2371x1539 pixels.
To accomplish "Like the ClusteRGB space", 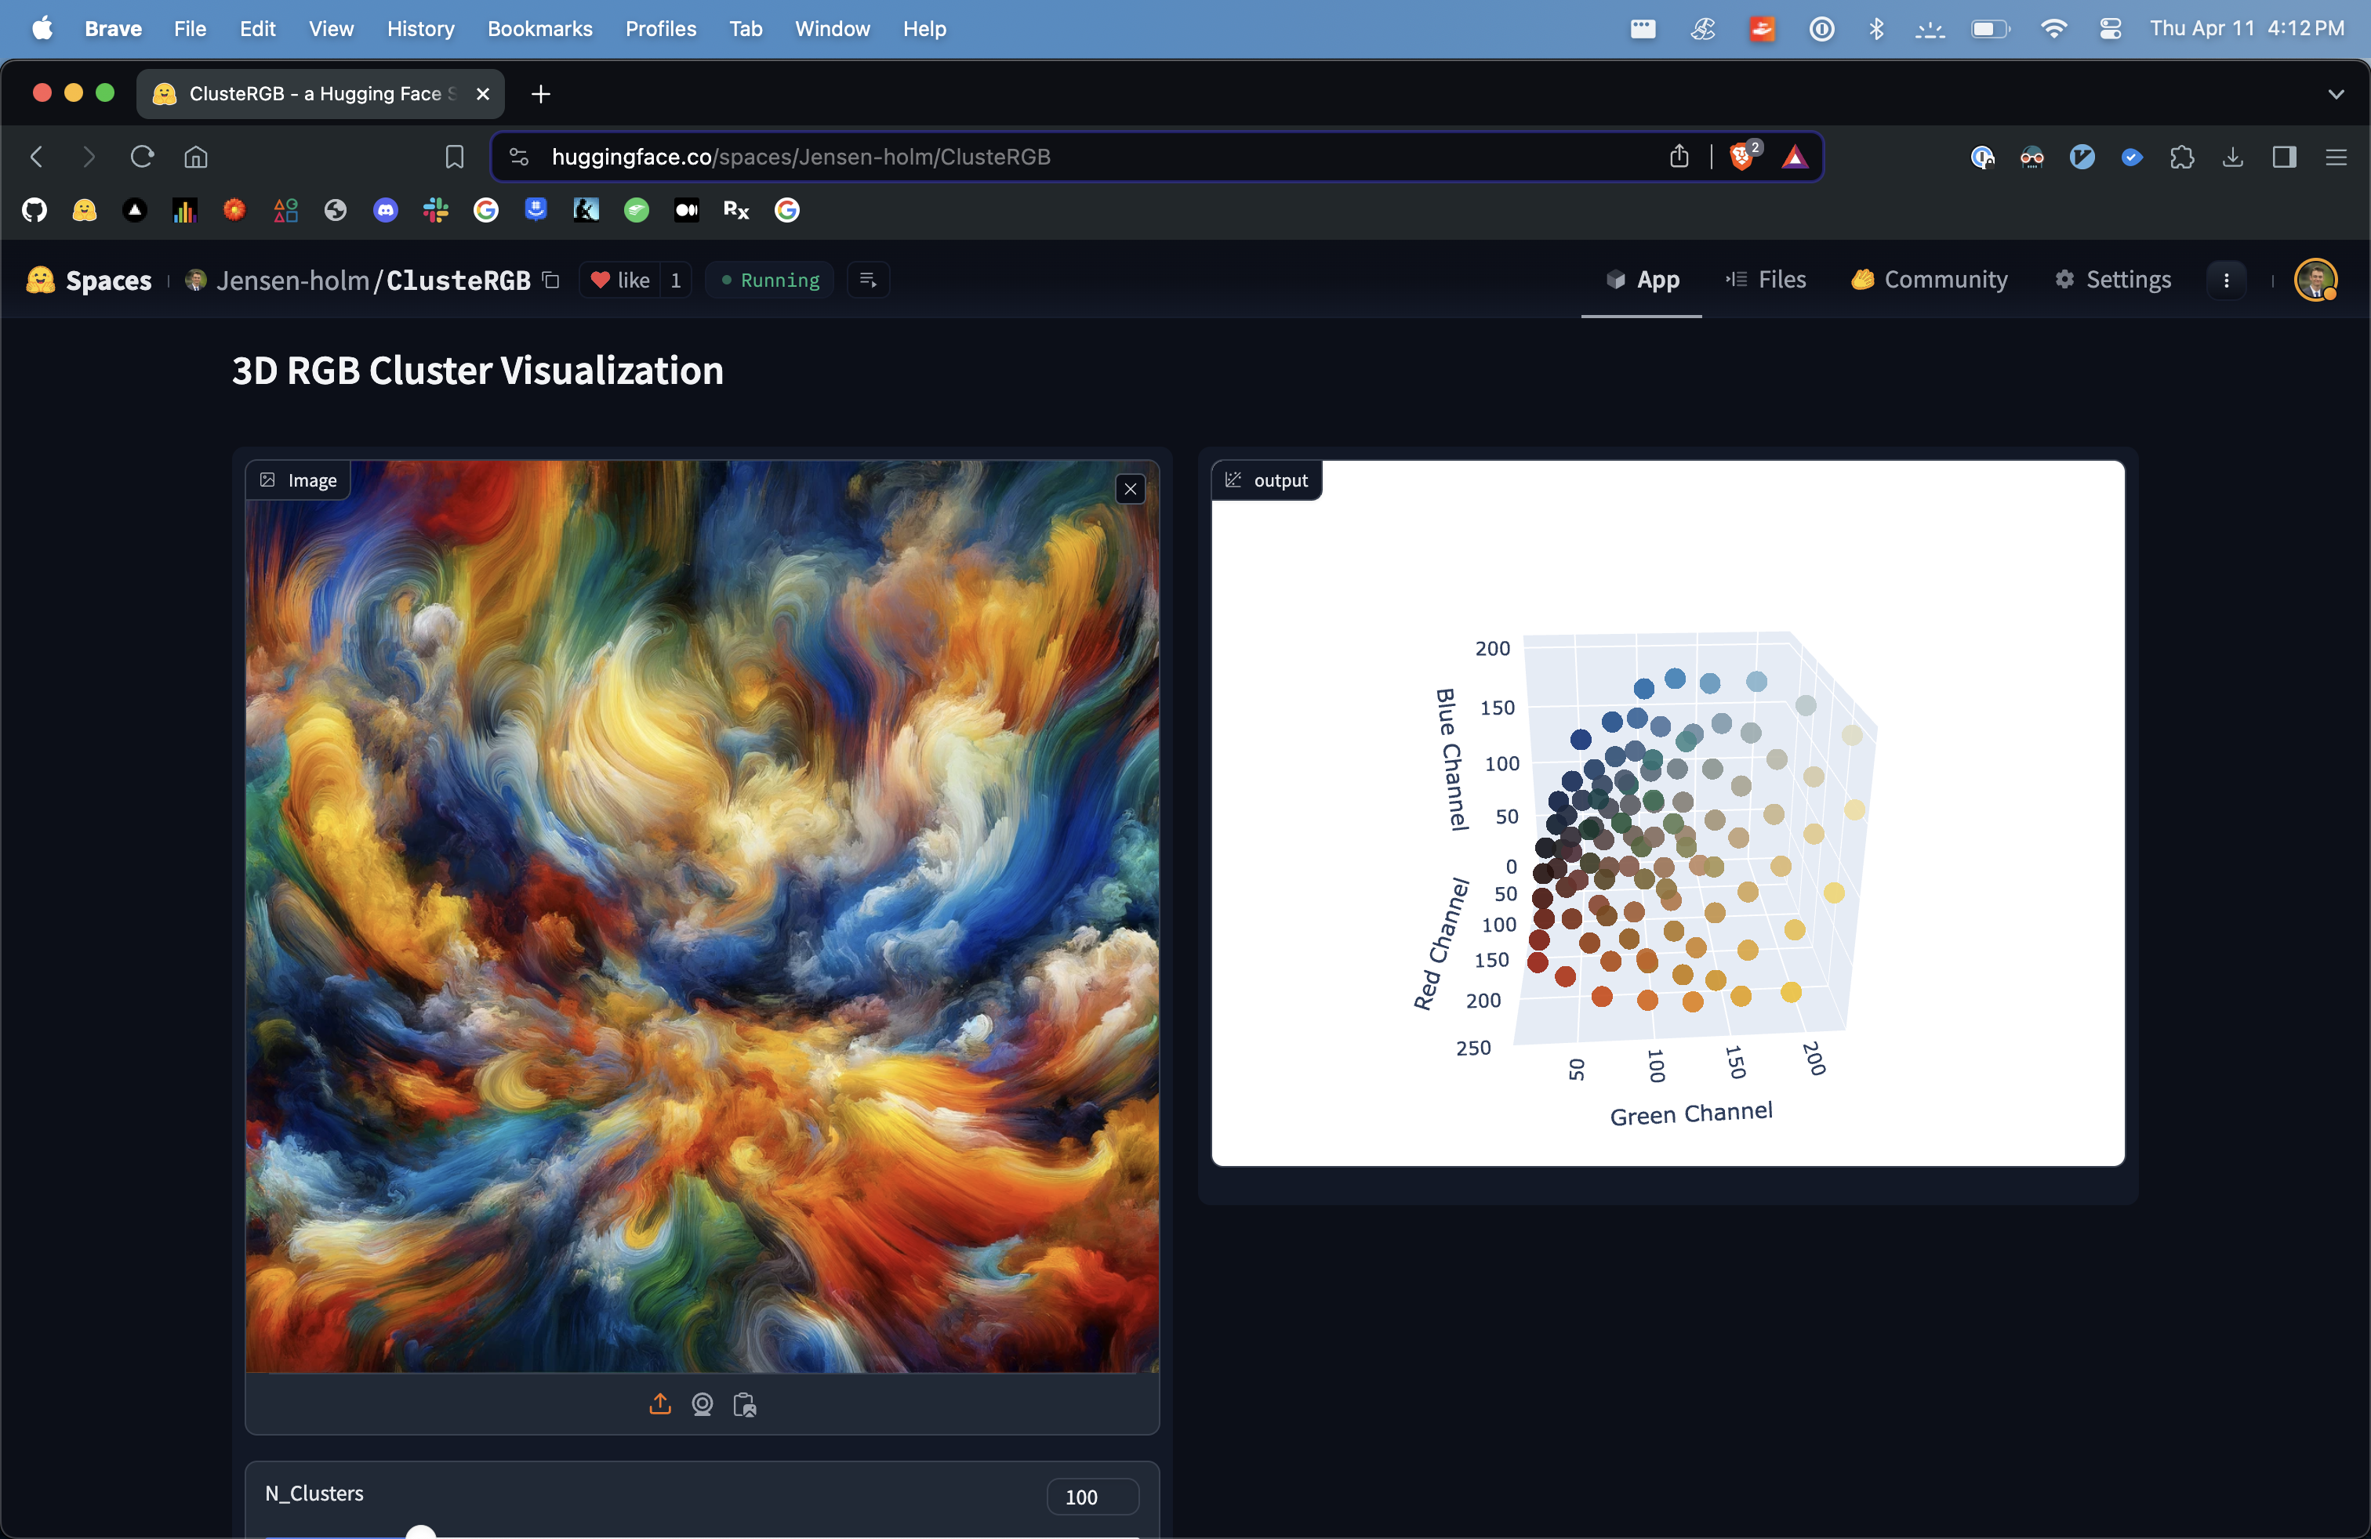I will click(621, 280).
